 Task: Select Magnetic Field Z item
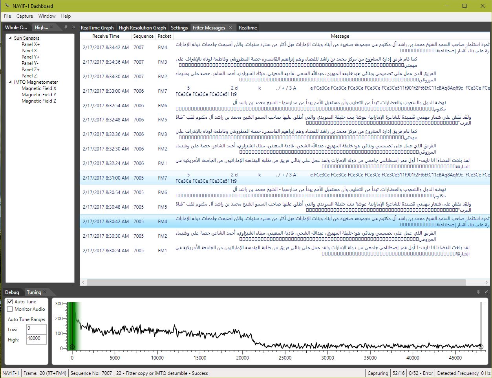[x=39, y=101]
